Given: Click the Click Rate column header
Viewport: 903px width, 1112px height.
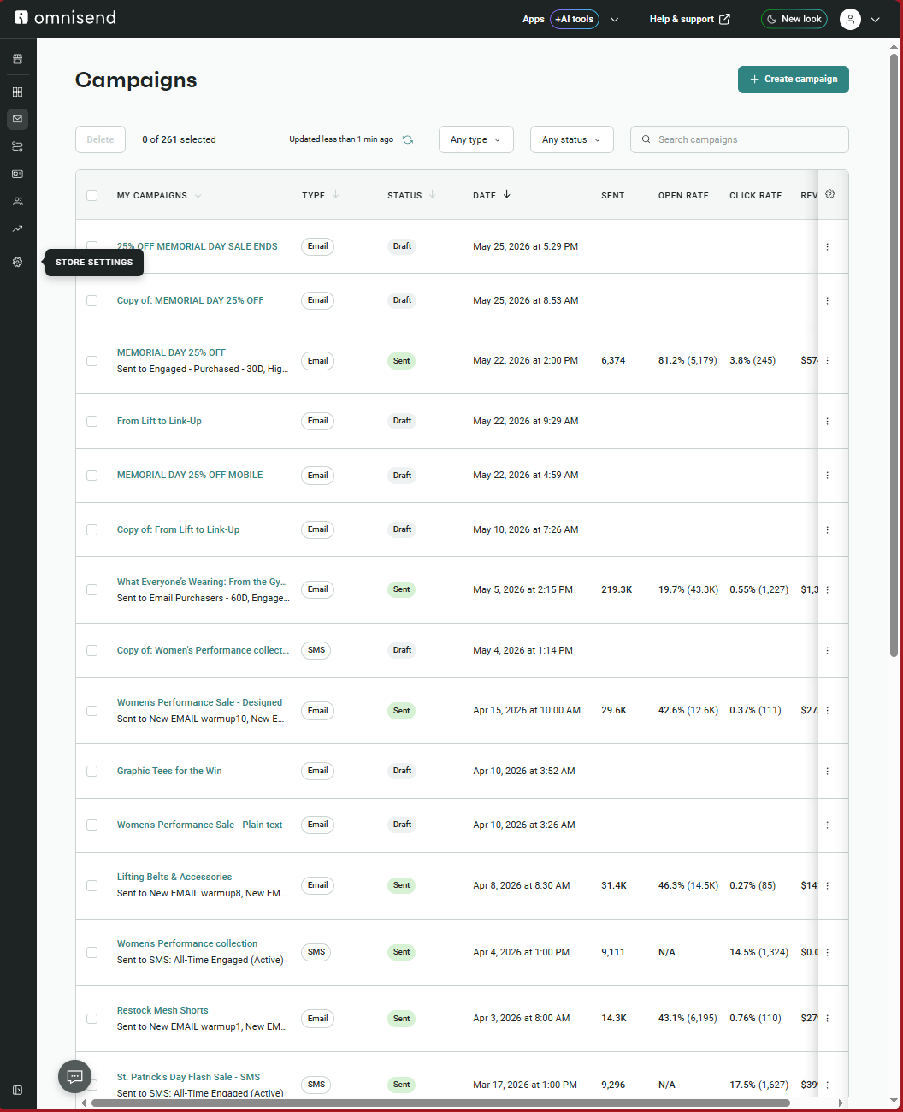Looking at the screenshot, I should pyautogui.click(x=756, y=195).
